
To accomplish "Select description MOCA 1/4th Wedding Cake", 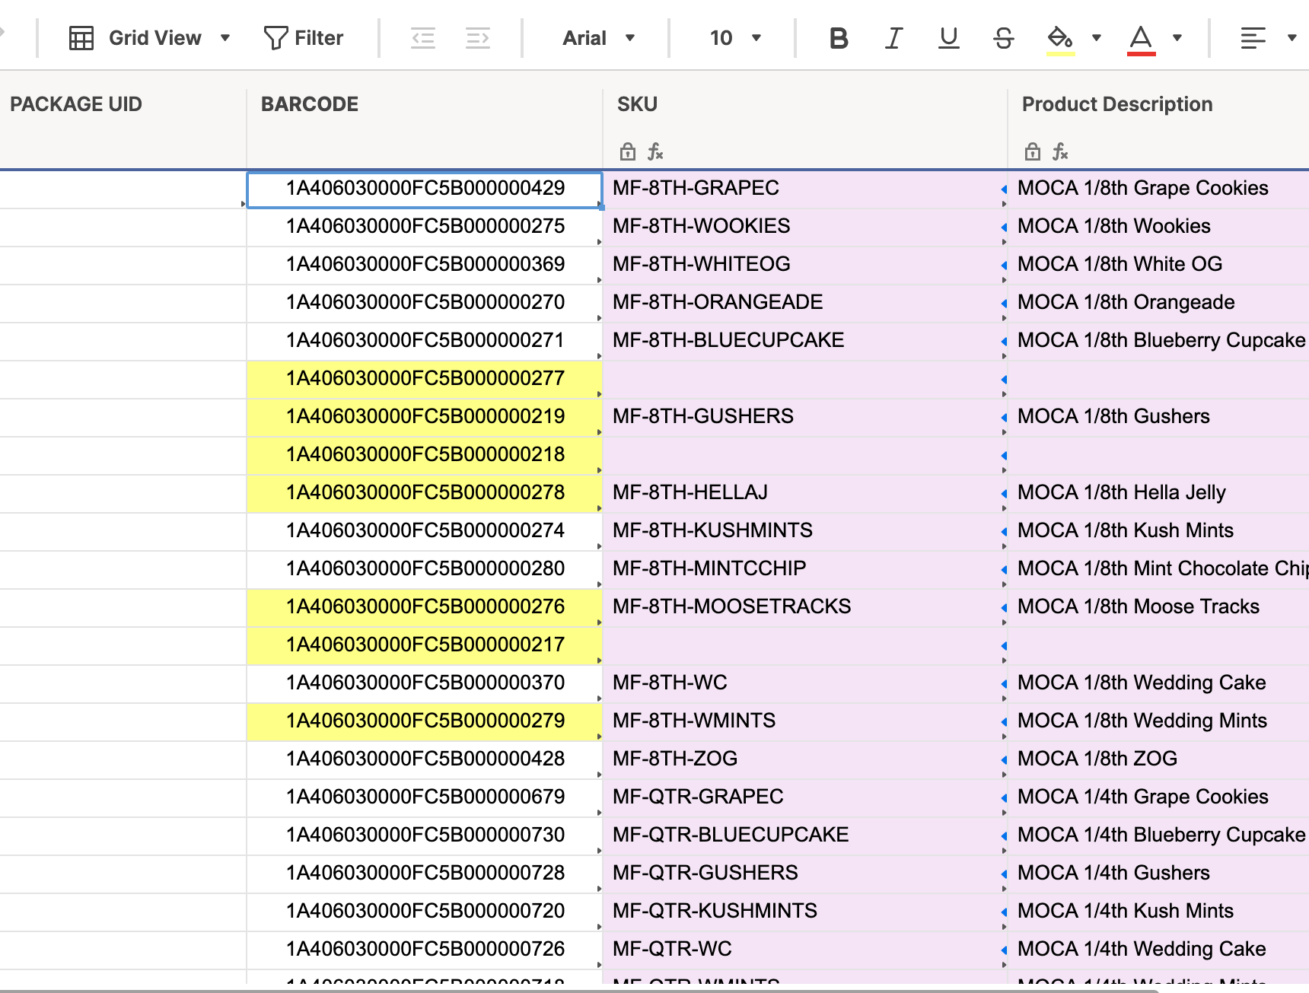I will tap(1158, 950).
